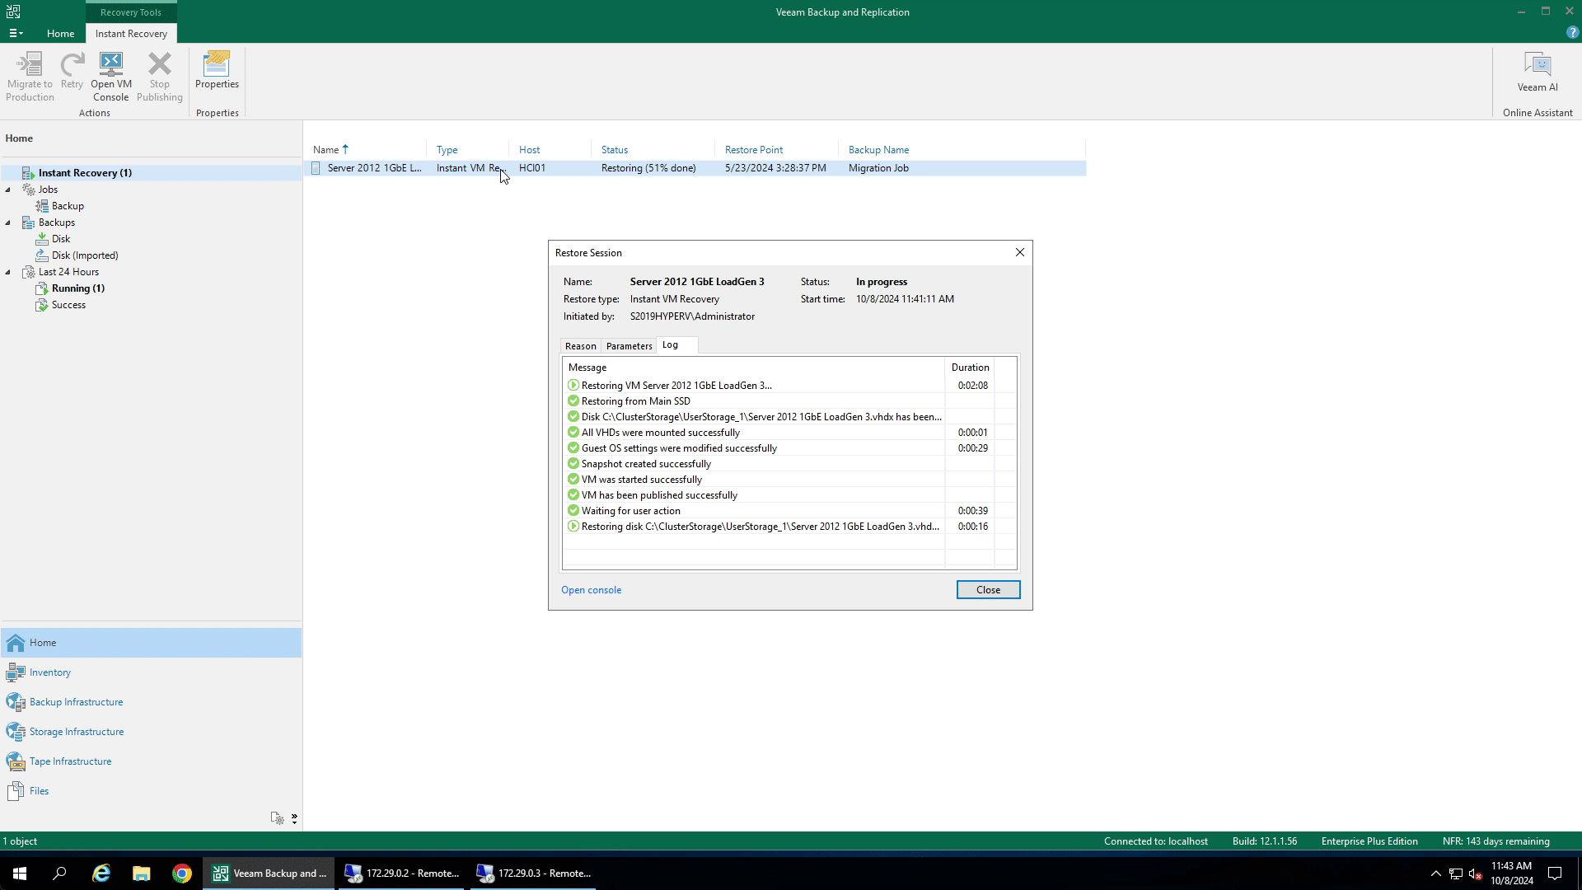This screenshot has width=1582, height=890.
Task: Open Backup Infrastructure view
Action: click(x=151, y=702)
